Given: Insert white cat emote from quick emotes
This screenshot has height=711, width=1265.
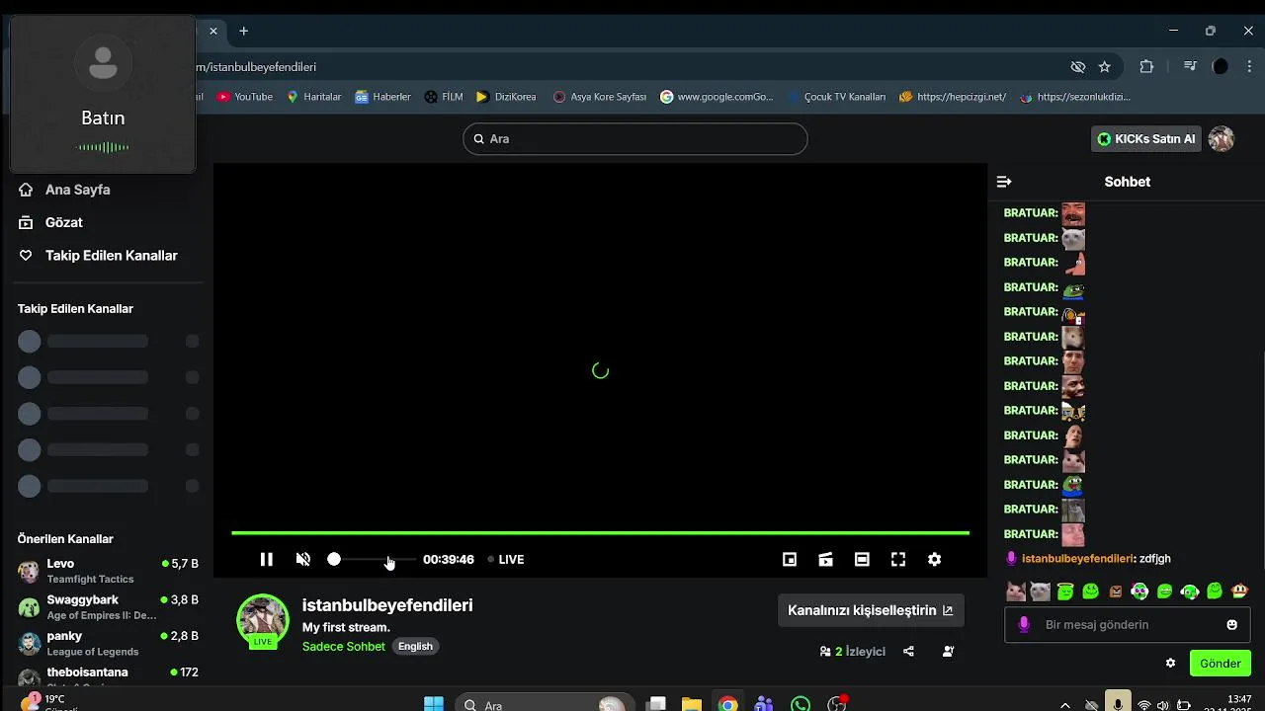Looking at the screenshot, I should (1040, 592).
